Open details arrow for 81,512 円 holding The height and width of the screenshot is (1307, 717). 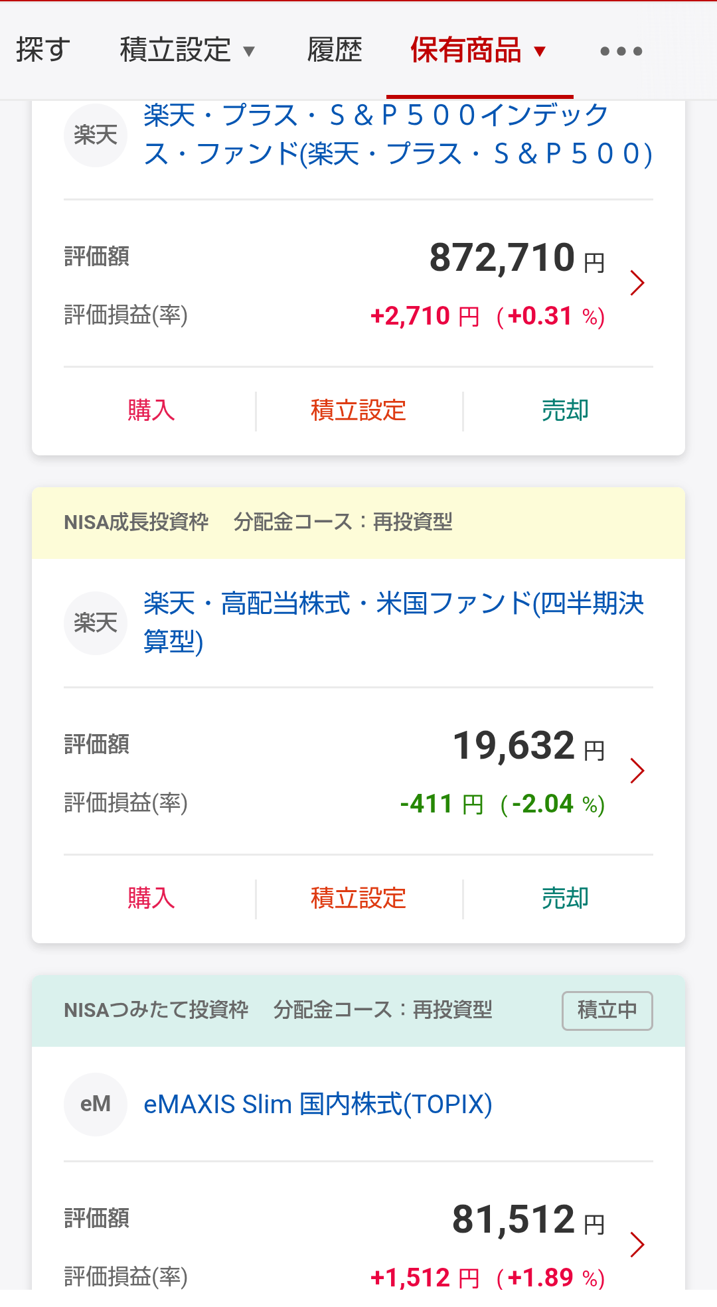tap(637, 1245)
